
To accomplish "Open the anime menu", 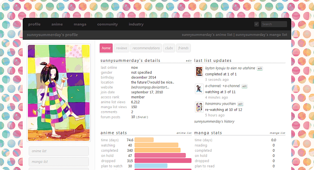I will 57,24.
